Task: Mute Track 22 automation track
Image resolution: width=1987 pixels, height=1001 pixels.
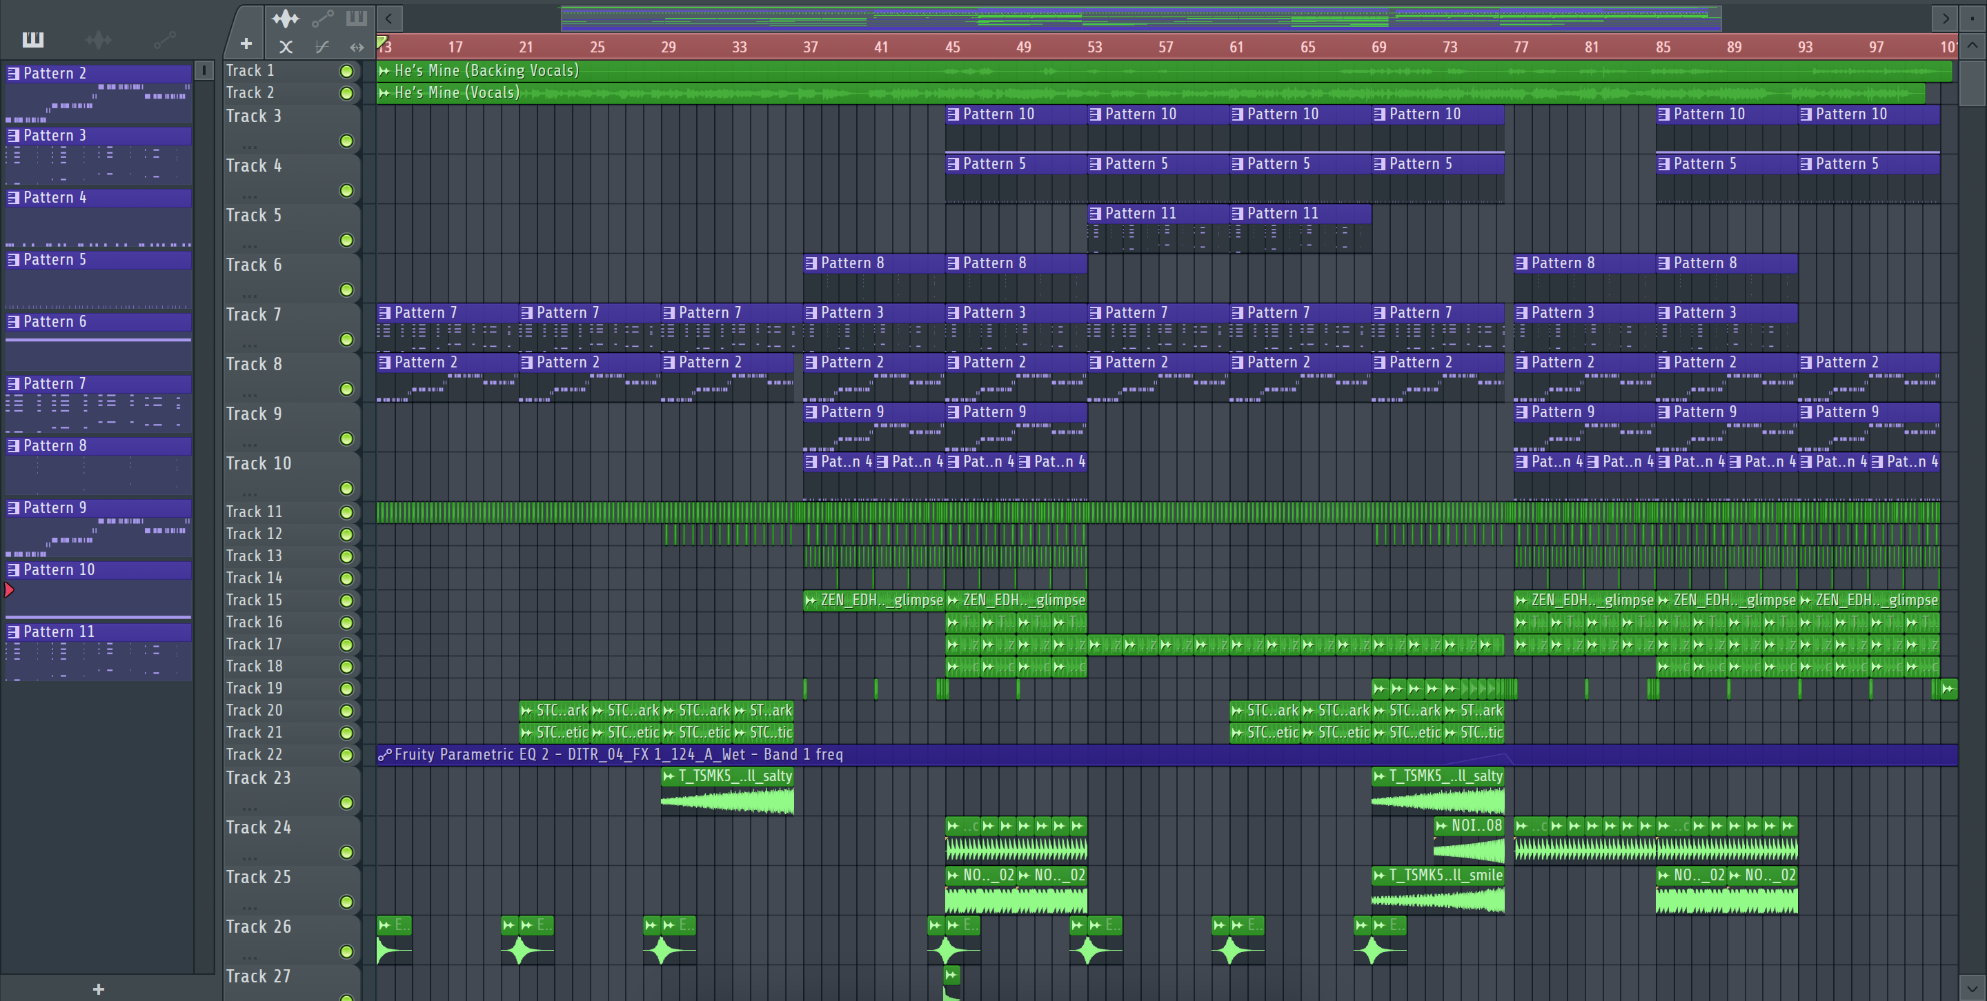Action: click(346, 755)
